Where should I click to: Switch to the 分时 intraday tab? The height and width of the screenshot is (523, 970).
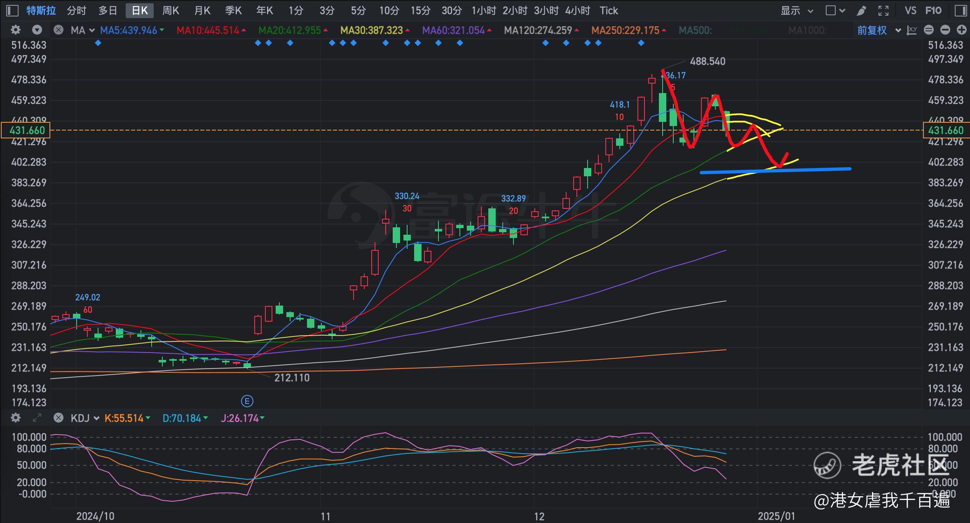point(77,11)
